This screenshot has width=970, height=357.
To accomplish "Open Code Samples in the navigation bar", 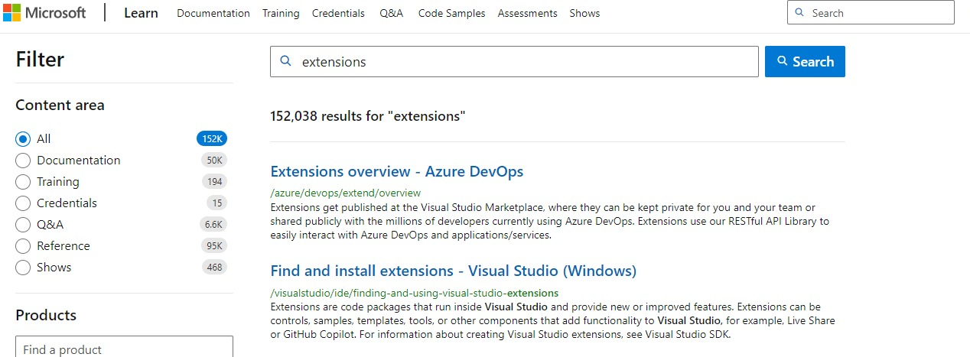I will coord(451,13).
